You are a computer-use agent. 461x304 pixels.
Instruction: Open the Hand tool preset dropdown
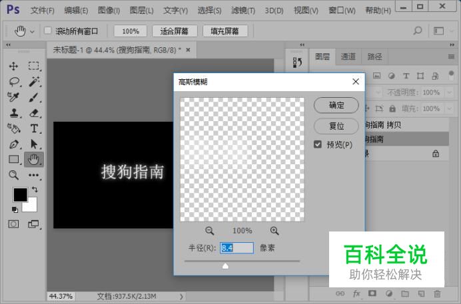pos(32,31)
